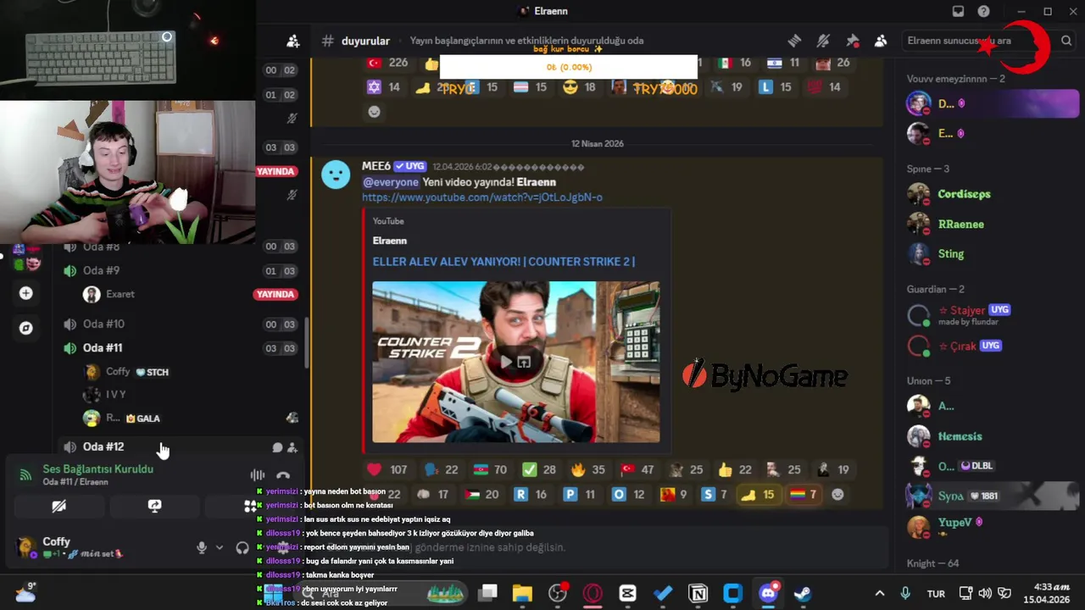Open chat icon for Oda #12
The height and width of the screenshot is (610, 1085).
click(277, 447)
